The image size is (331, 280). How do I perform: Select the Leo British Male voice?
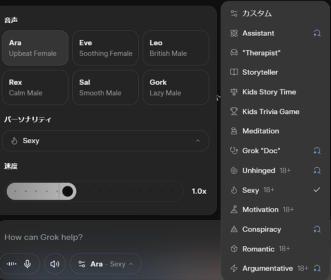point(176,48)
